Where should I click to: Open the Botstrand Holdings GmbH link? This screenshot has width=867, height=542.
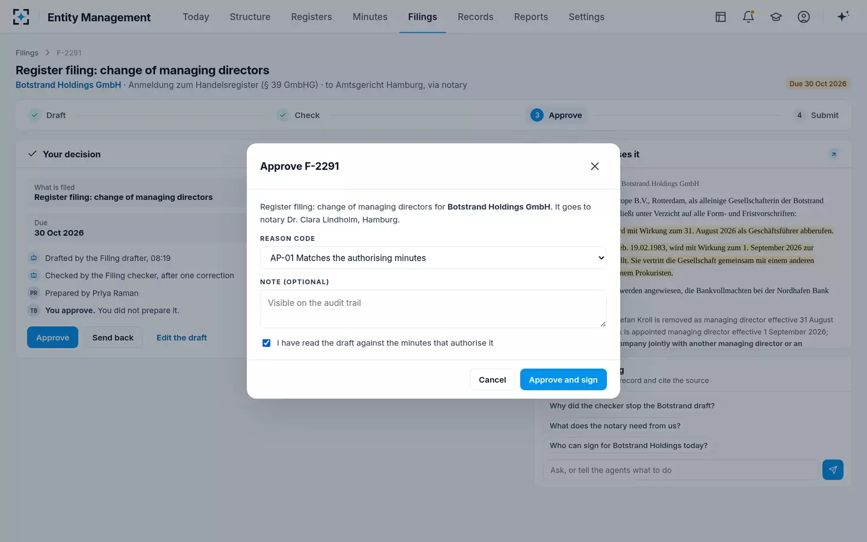click(x=68, y=85)
